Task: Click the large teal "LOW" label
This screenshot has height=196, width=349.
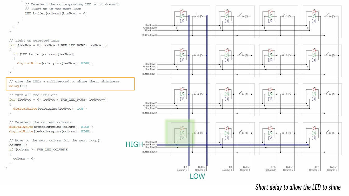Action: [197, 176]
